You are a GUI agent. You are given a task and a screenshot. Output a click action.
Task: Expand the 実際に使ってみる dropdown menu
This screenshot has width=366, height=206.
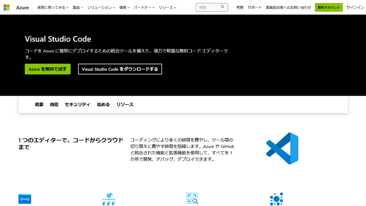(52, 7)
